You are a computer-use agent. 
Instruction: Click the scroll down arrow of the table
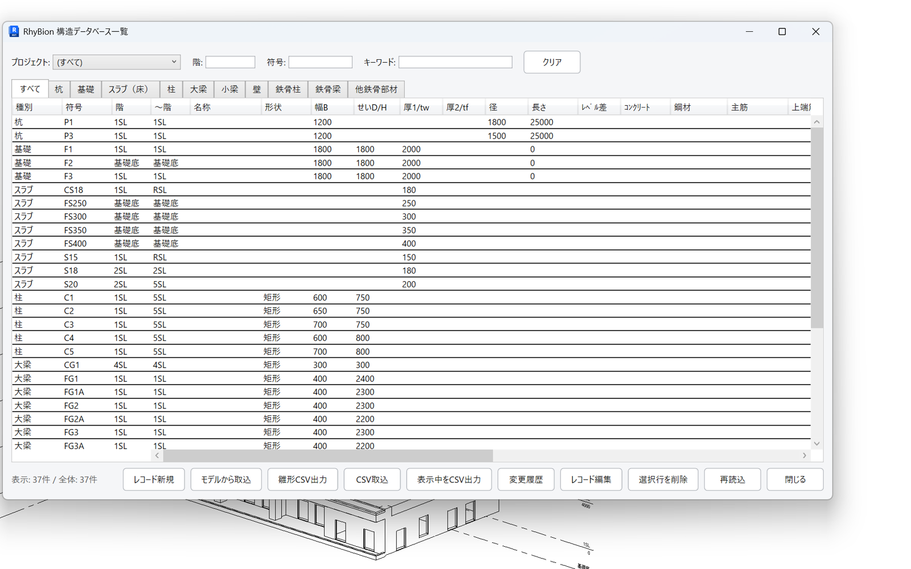[x=817, y=444]
